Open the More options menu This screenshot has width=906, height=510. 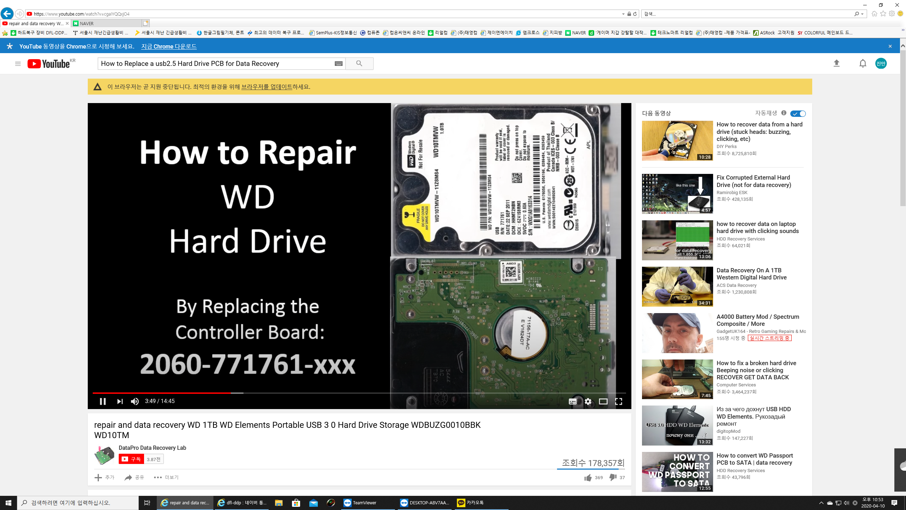(x=166, y=477)
